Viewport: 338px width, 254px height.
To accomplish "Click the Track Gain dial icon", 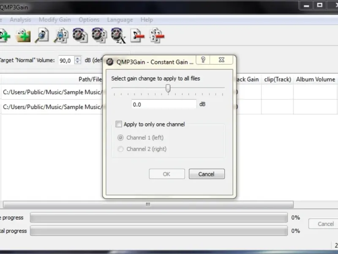I will (x=80, y=36).
